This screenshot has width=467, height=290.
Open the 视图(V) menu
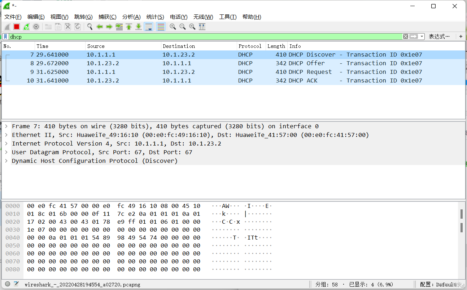60,17
